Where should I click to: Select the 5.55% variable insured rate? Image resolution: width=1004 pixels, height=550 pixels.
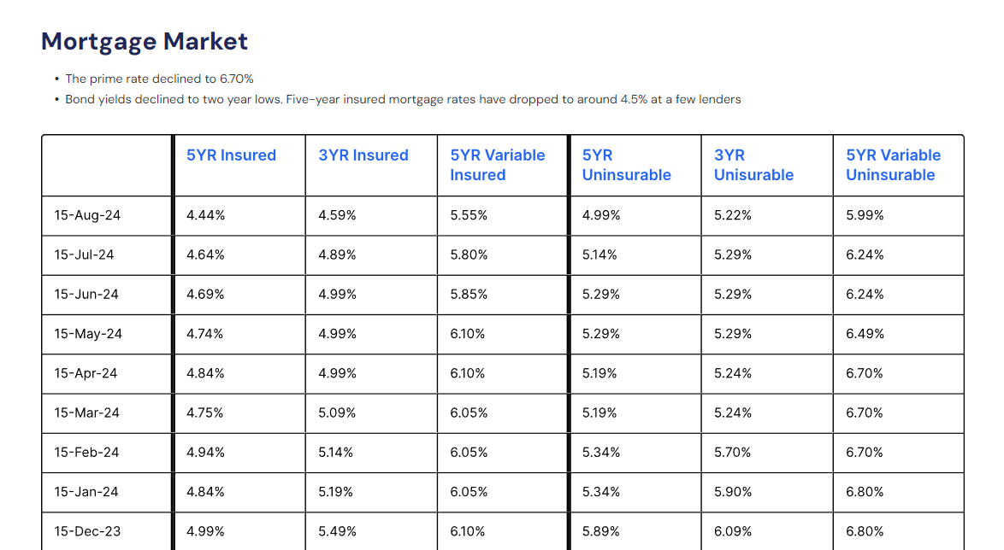point(469,215)
